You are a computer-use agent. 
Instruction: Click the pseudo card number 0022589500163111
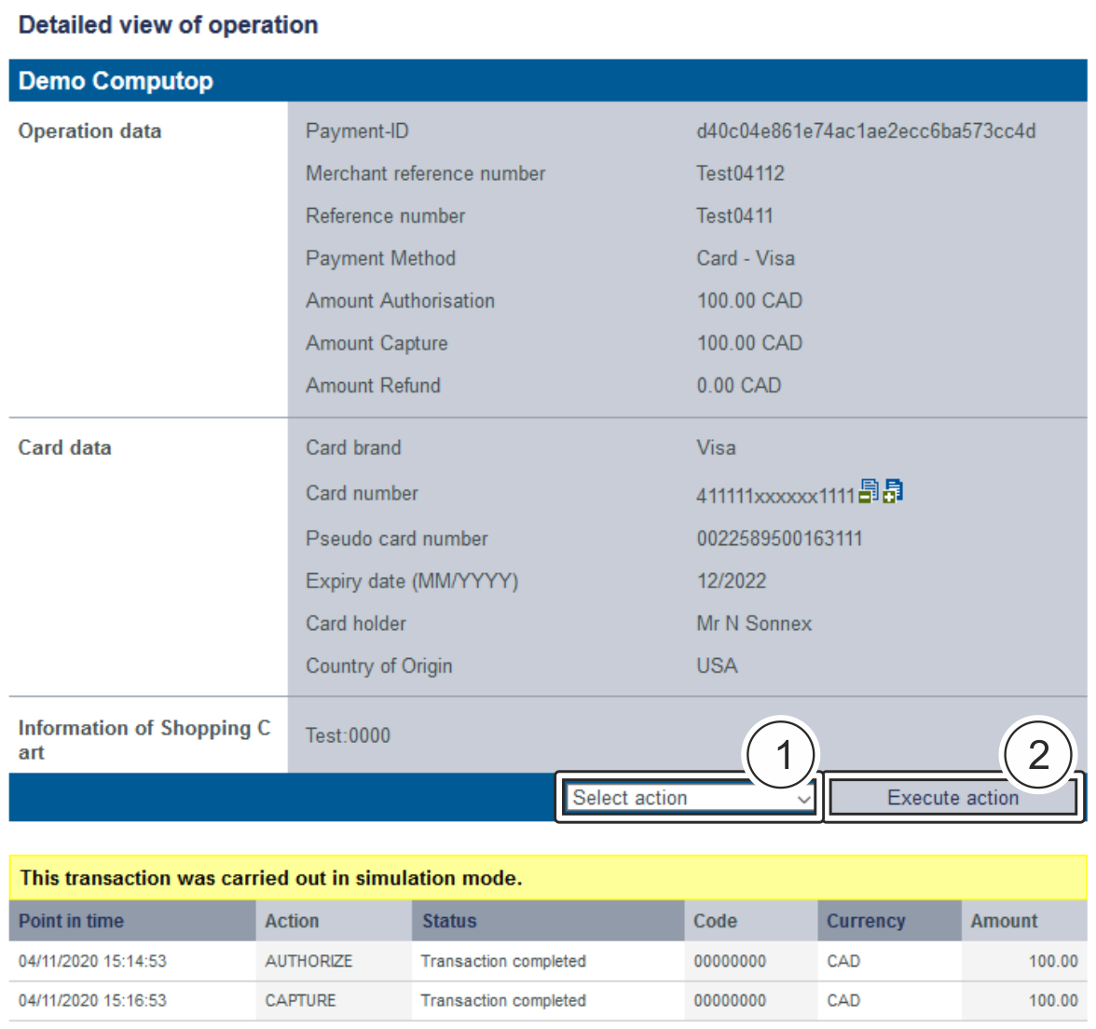(x=779, y=539)
